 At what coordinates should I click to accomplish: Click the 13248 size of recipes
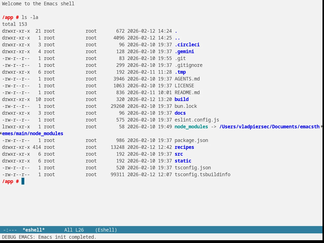[117, 147]
